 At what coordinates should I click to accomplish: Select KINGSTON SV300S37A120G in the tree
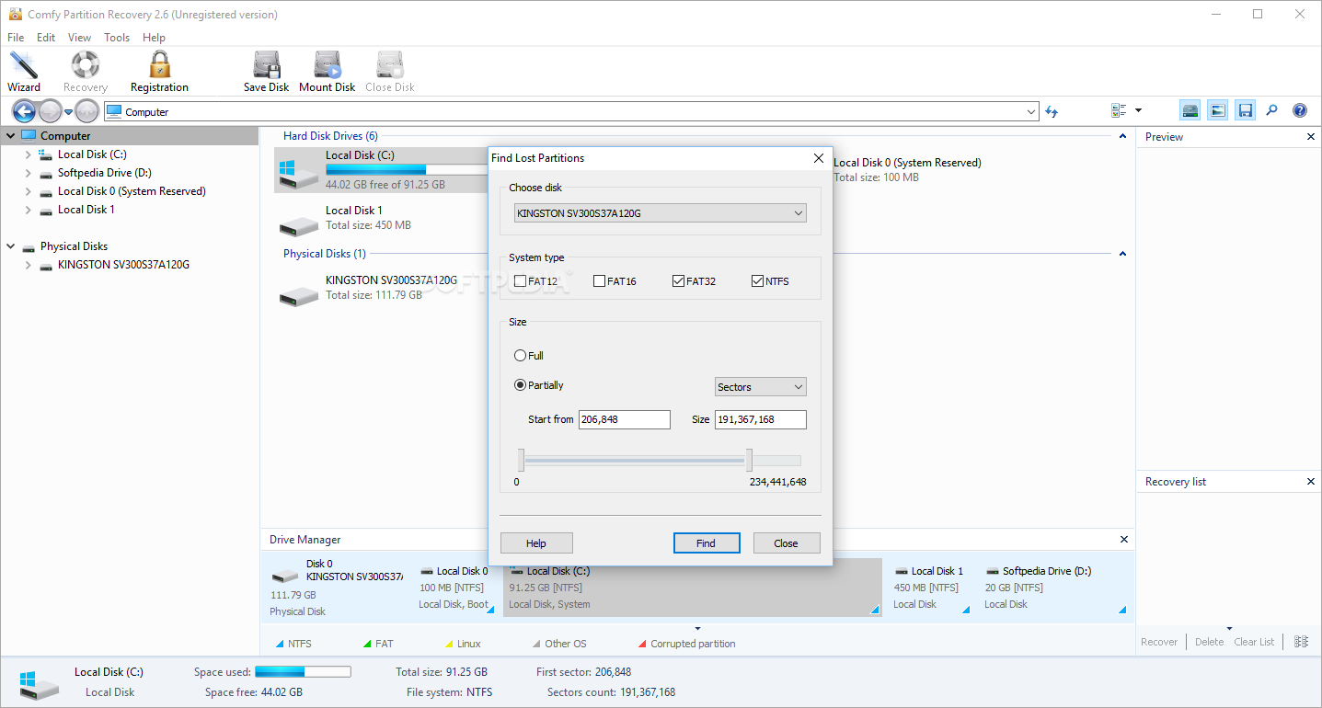tap(123, 265)
